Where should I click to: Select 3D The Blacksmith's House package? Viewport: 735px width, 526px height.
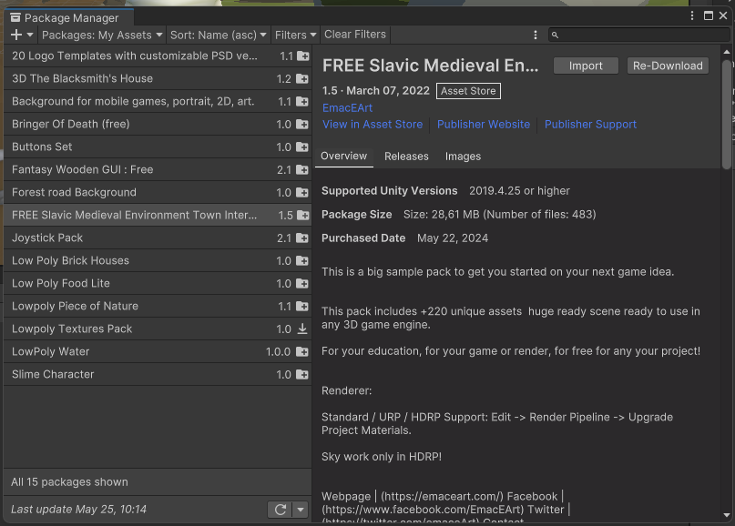pyautogui.click(x=158, y=78)
